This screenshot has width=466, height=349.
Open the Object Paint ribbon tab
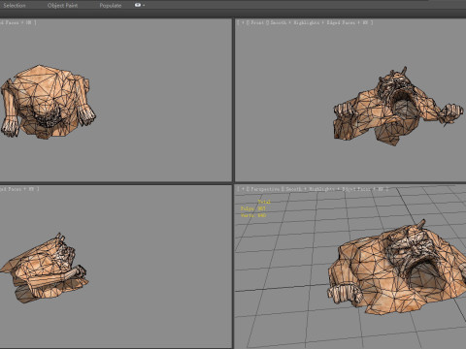coord(62,6)
